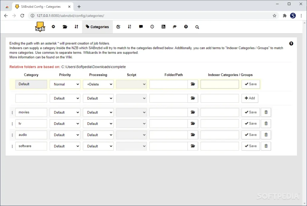This screenshot has height=206, width=307.
Task: Open Priority dropdown for movies
Action: [65, 112]
